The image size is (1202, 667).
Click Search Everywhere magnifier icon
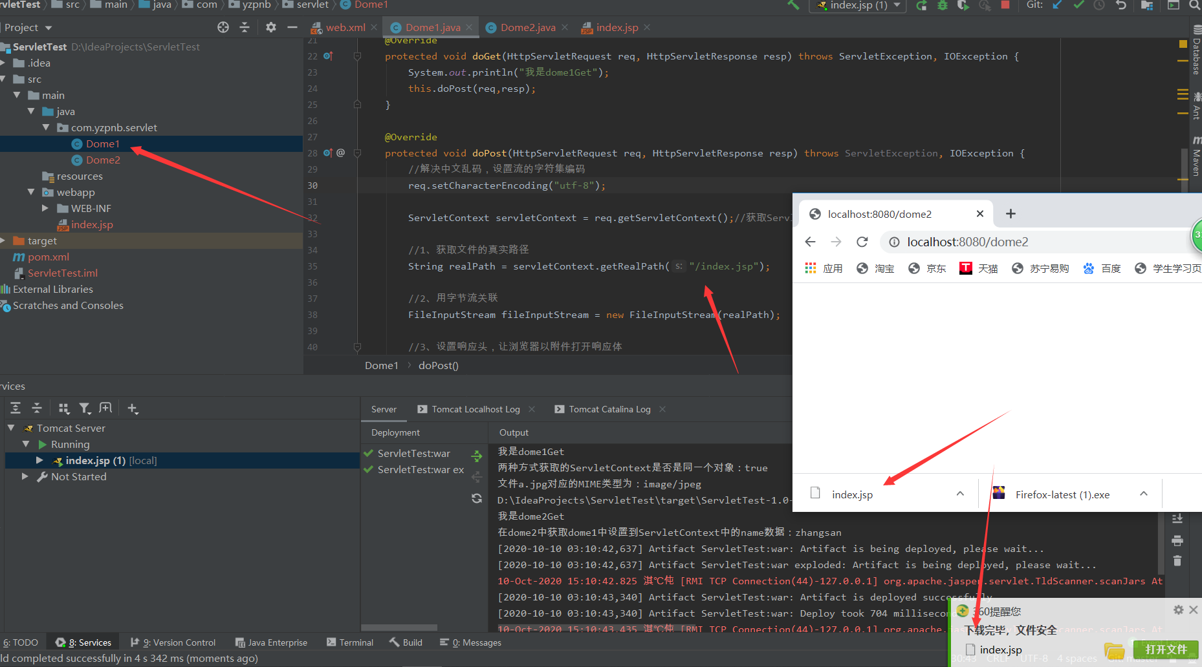1194,5
